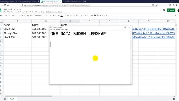Open the fill color picker

[65, 15]
